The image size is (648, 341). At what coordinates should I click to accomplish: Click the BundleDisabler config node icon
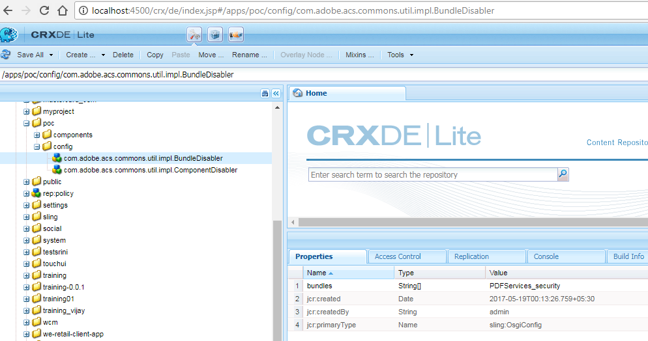[x=57, y=158]
